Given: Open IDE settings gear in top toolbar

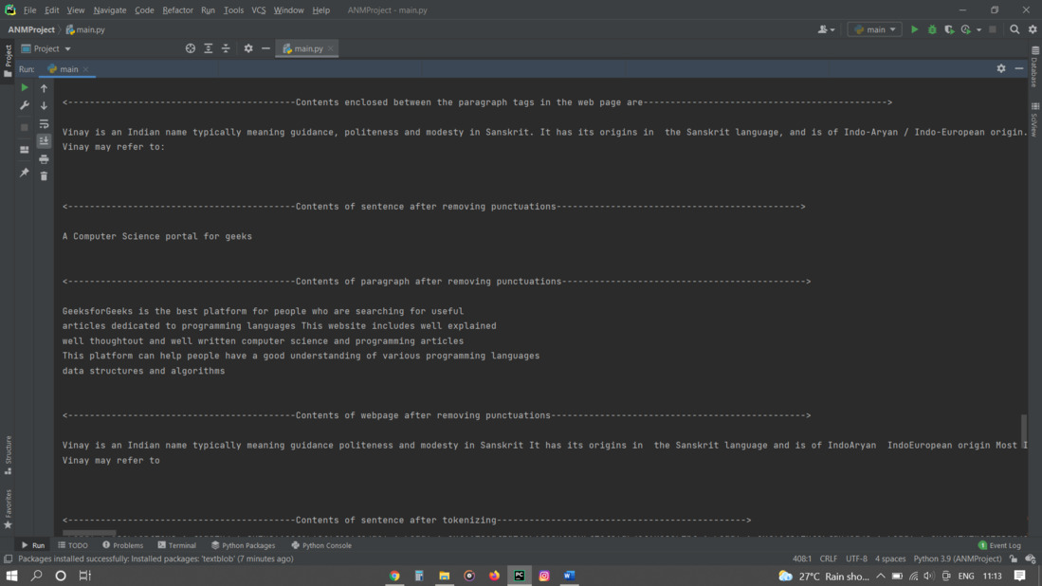Looking at the screenshot, I should pyautogui.click(x=1033, y=29).
